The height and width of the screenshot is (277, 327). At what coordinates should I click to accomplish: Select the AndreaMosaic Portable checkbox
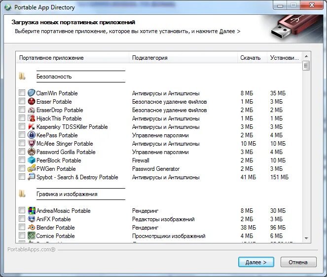22,210
